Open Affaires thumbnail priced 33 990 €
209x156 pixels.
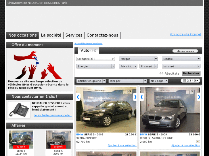pos(58,139)
